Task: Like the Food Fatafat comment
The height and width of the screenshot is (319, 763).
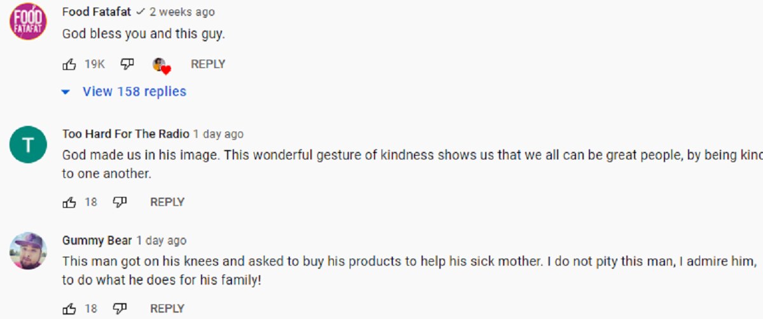Action: coord(69,64)
